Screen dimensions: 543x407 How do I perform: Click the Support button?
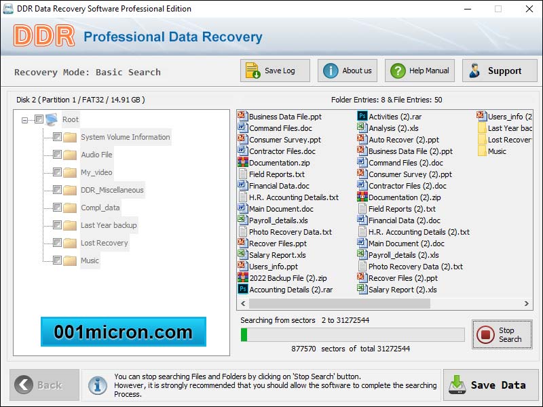[500, 71]
